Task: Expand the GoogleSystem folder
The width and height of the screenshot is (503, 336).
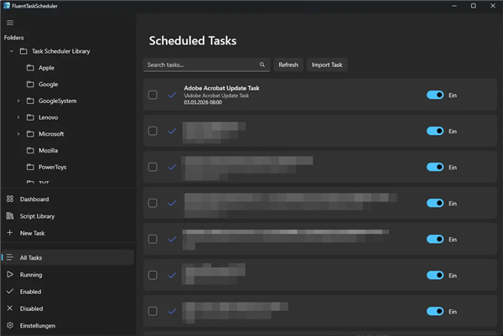Action: pyautogui.click(x=18, y=101)
